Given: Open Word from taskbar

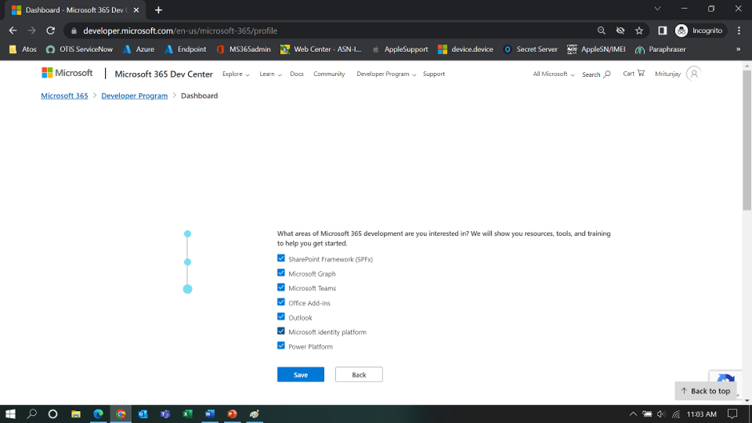Looking at the screenshot, I should coord(210,414).
